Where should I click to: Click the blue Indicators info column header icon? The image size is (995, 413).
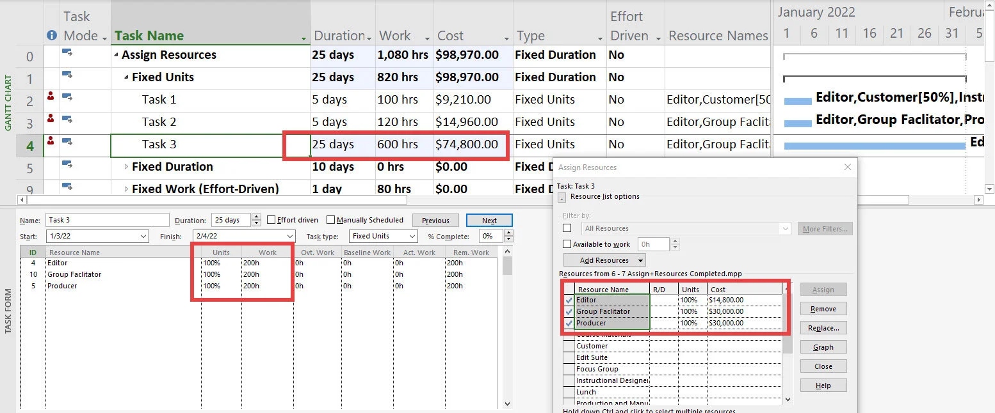pyautogui.click(x=52, y=36)
